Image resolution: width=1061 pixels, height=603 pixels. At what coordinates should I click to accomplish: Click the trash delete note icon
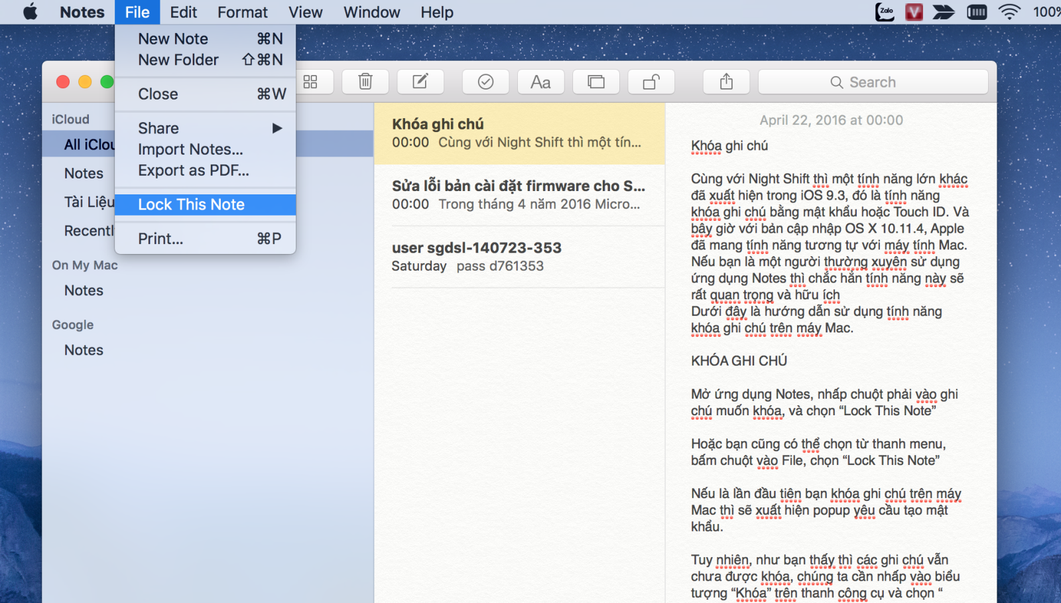[365, 82]
